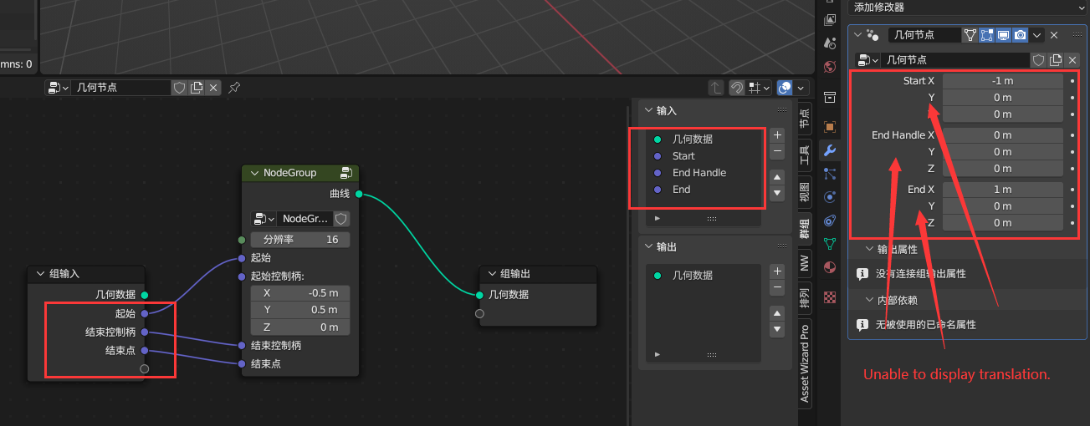The width and height of the screenshot is (1090, 426).
Task: Move selected output up in list
Action: click(777, 313)
